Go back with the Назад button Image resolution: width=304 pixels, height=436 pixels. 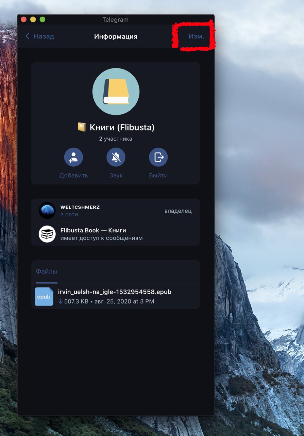coord(39,36)
